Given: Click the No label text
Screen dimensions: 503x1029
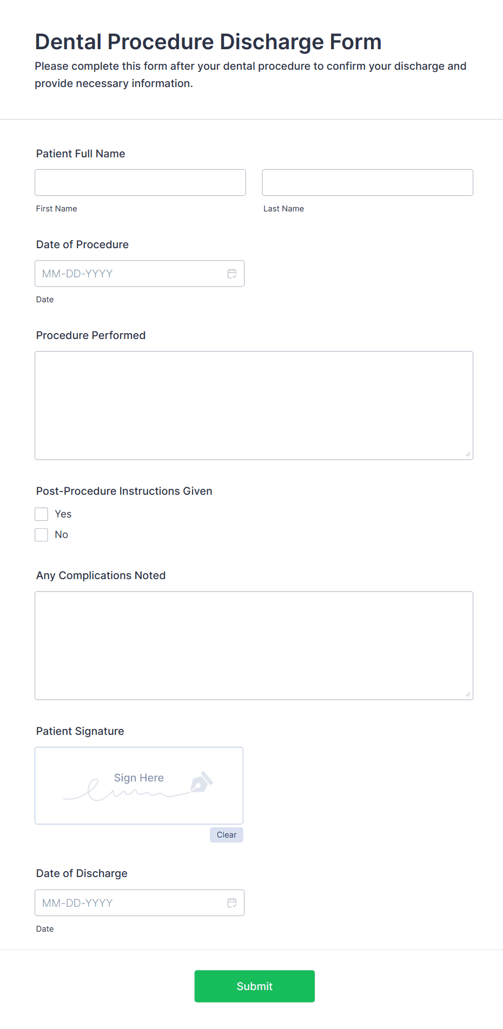Looking at the screenshot, I should pyautogui.click(x=62, y=535).
